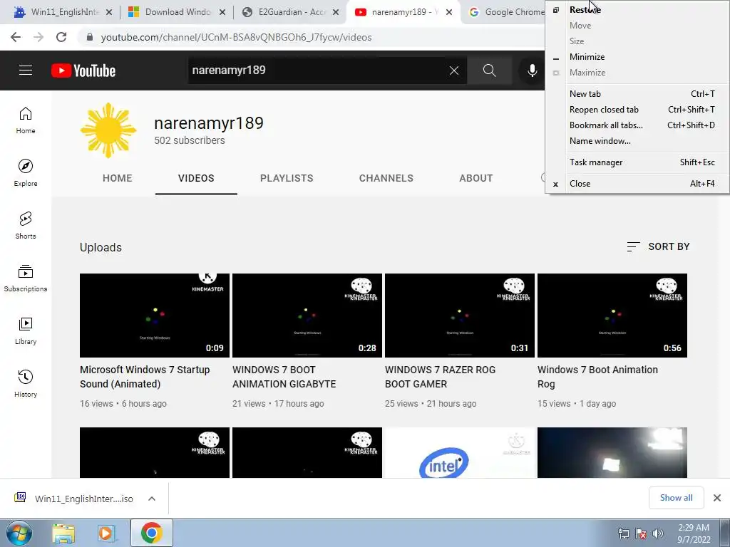Open the channel HOME tab
This screenshot has width=730, height=547.
pos(118,178)
